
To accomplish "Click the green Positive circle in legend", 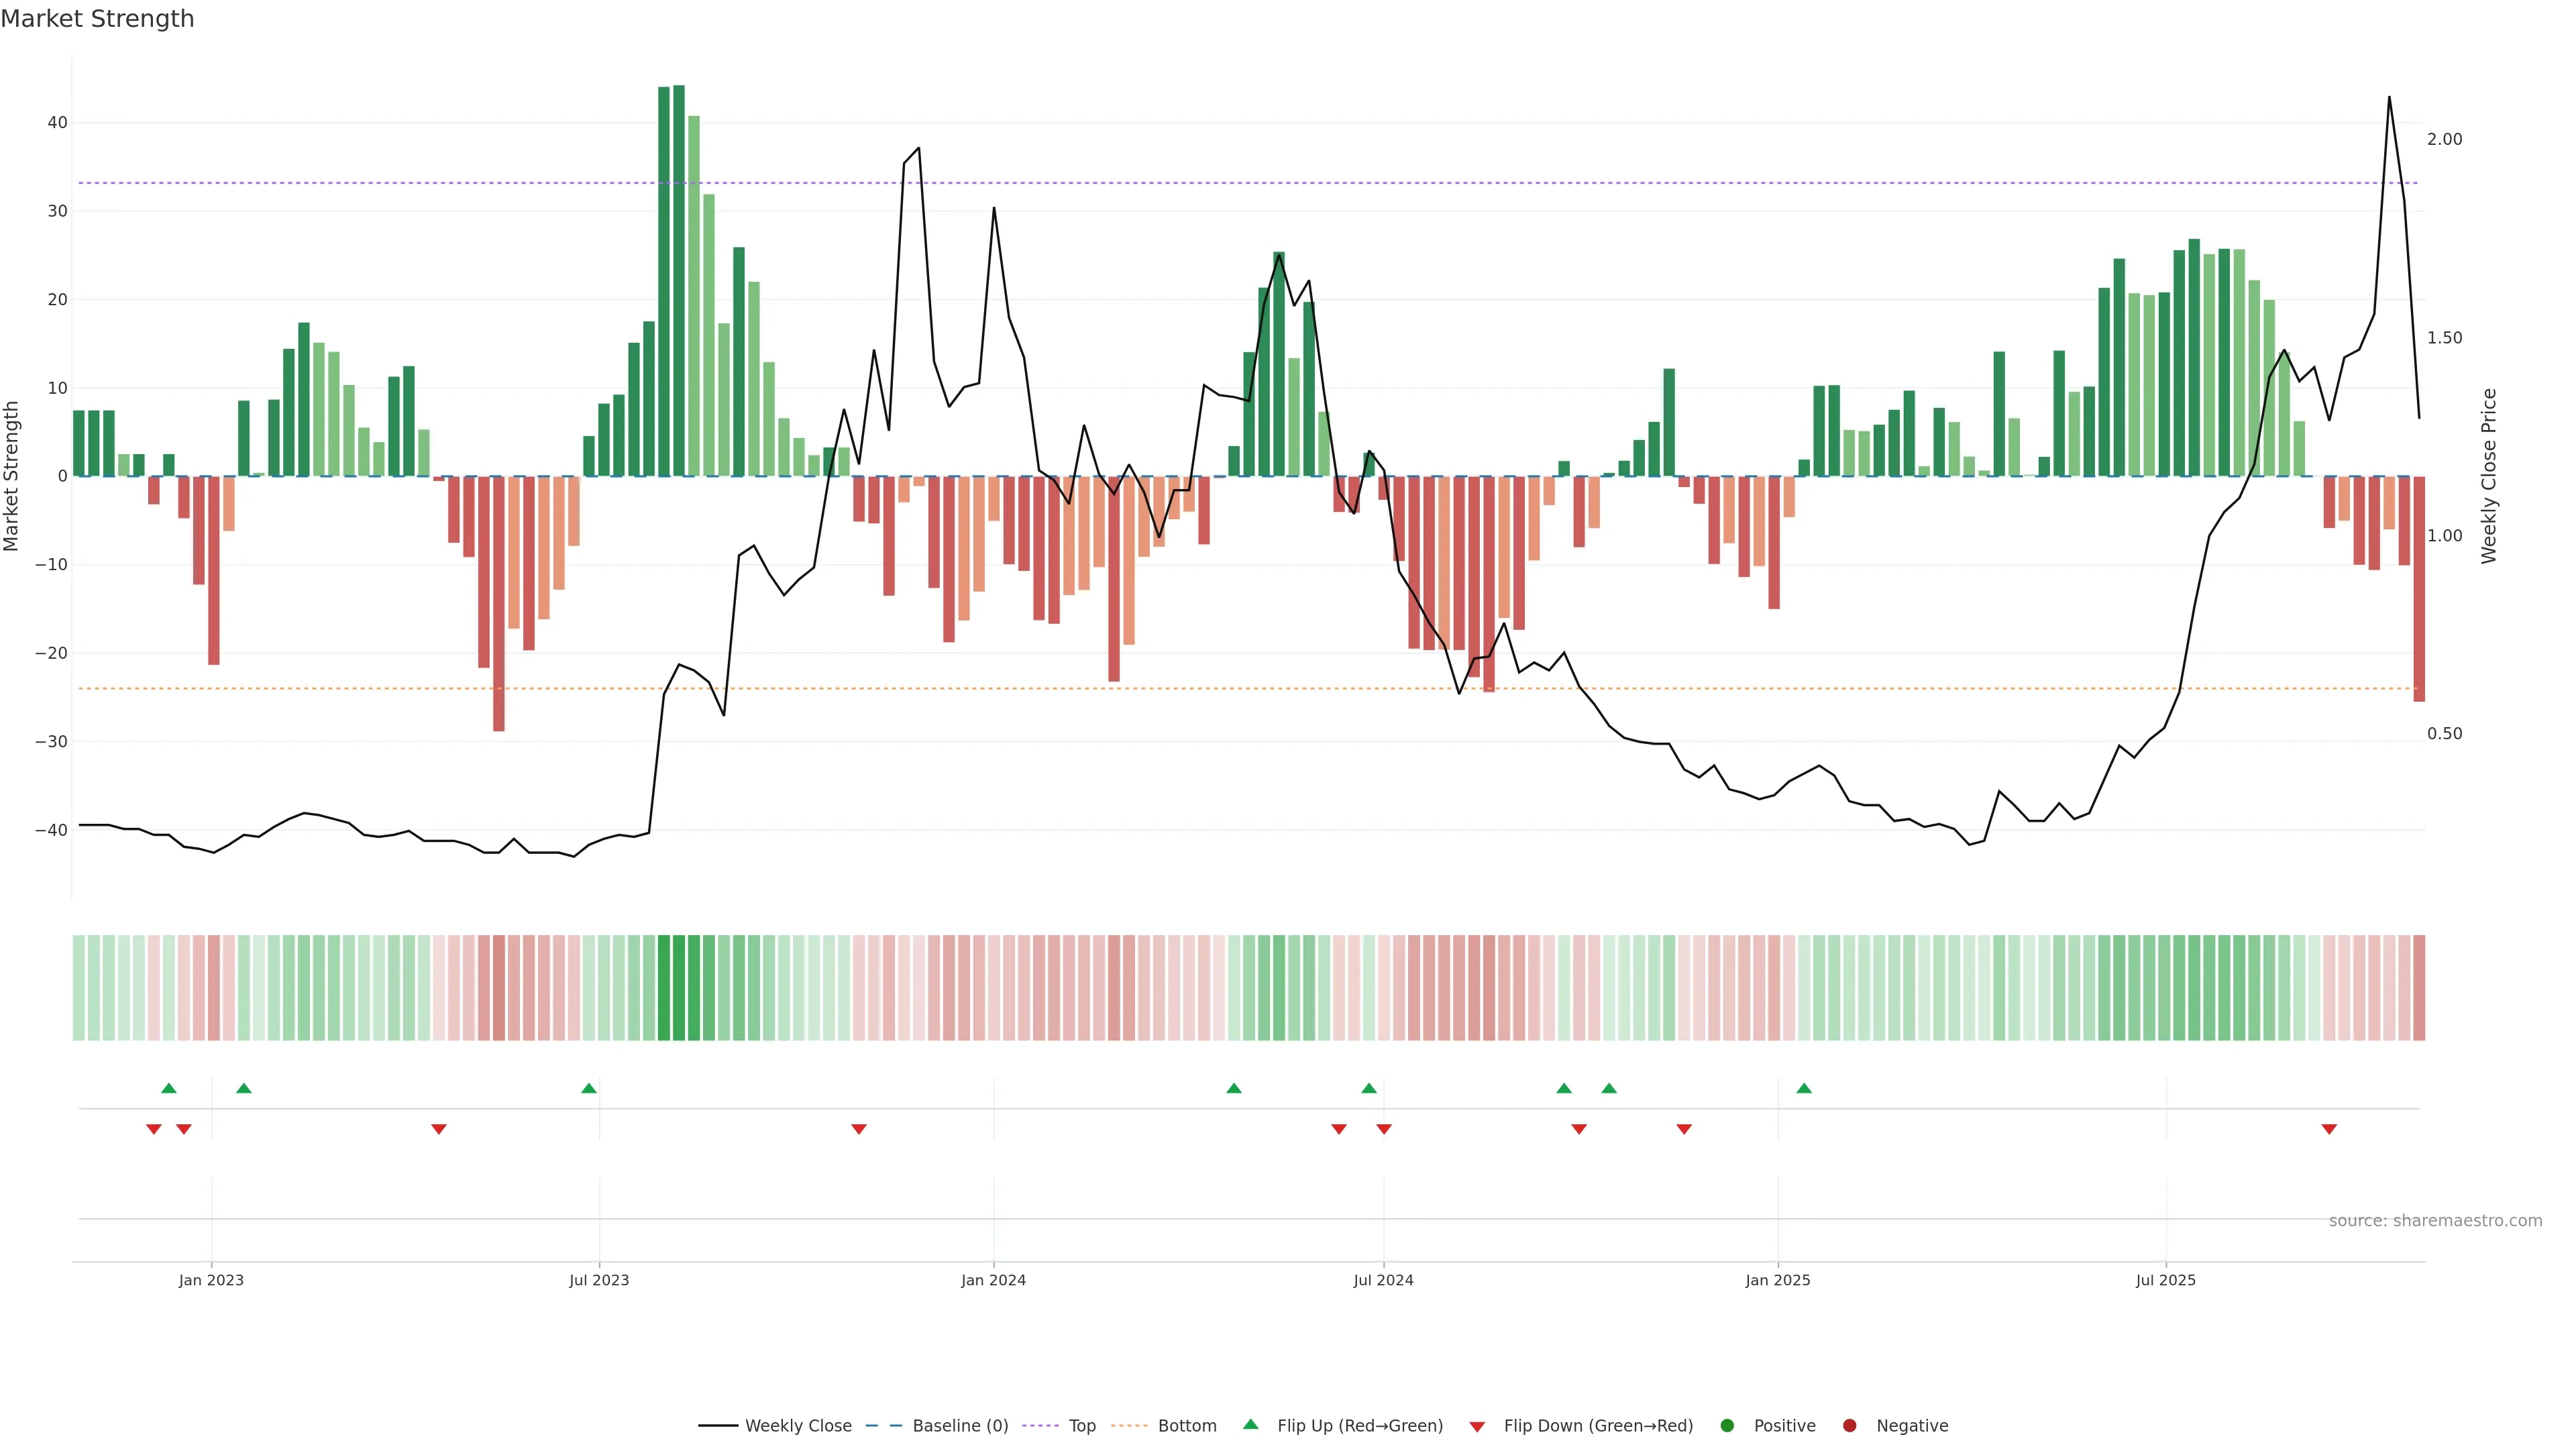I will [x=1727, y=1425].
